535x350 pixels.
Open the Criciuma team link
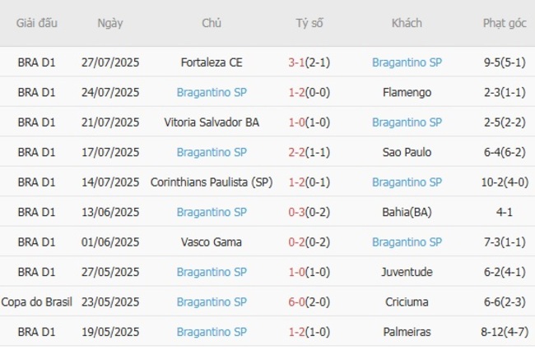pyautogui.click(x=407, y=302)
